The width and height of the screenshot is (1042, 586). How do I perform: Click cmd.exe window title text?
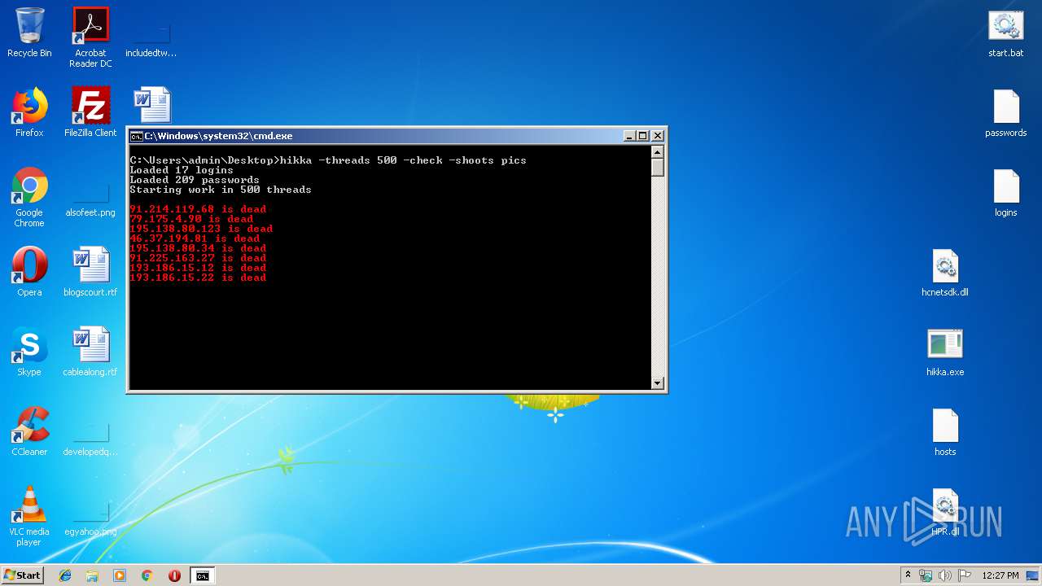tap(218, 136)
